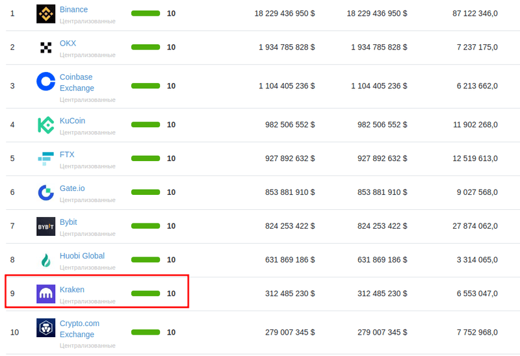This screenshot has width=520, height=356.
Task: Select Binance's value 87 122 346,0
Action: tap(475, 14)
